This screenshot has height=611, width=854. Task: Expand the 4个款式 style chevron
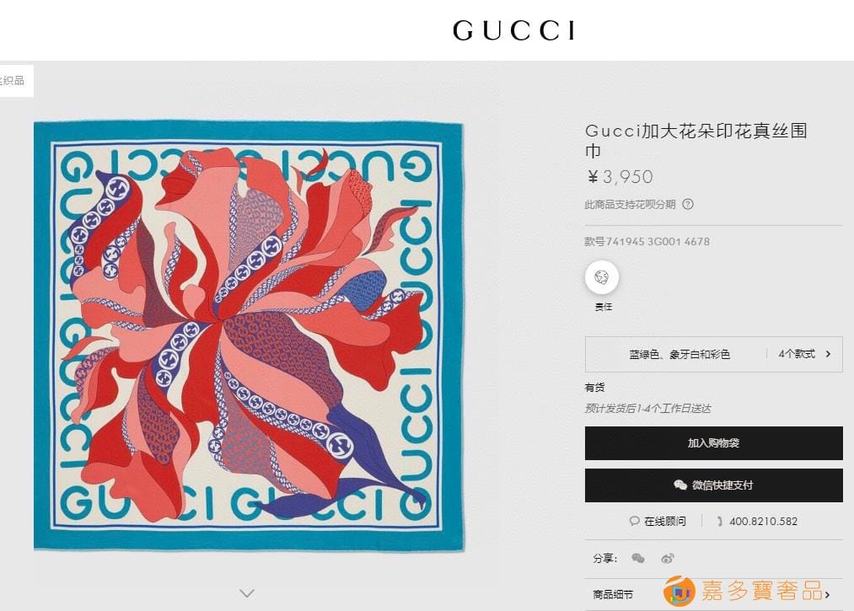[828, 354]
